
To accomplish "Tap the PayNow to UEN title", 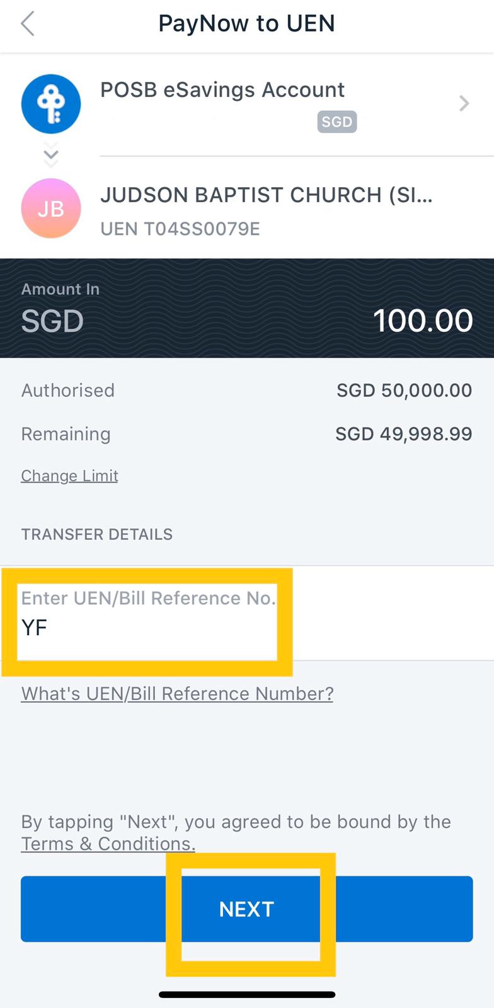I will pos(247,23).
